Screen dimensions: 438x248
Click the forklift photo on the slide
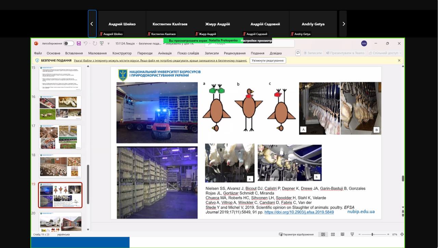(157, 113)
